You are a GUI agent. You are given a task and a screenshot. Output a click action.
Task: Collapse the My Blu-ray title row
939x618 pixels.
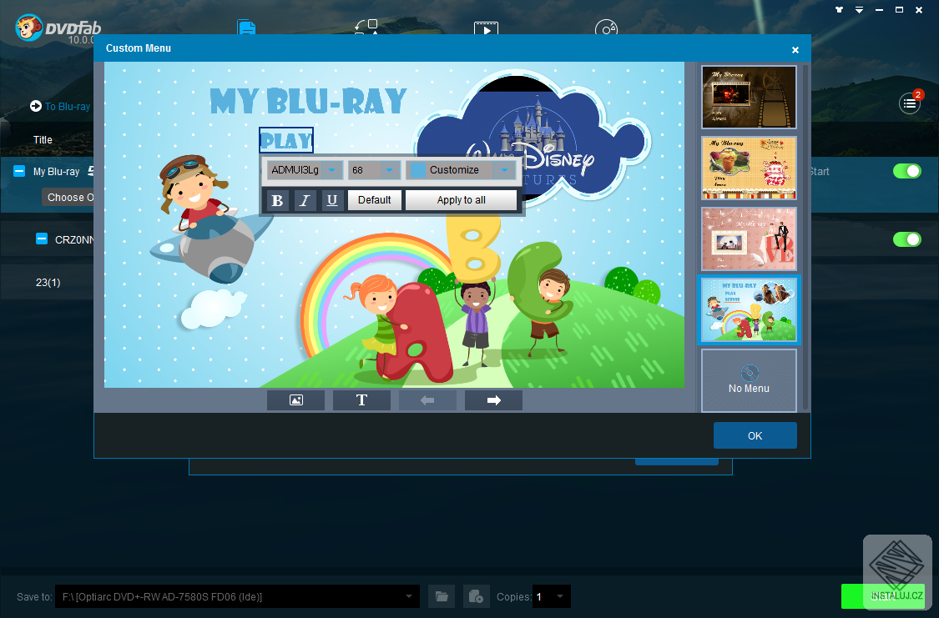19,171
